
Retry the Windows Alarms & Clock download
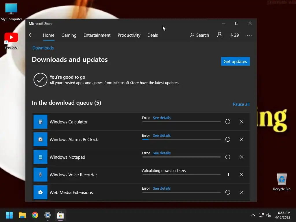228,139
